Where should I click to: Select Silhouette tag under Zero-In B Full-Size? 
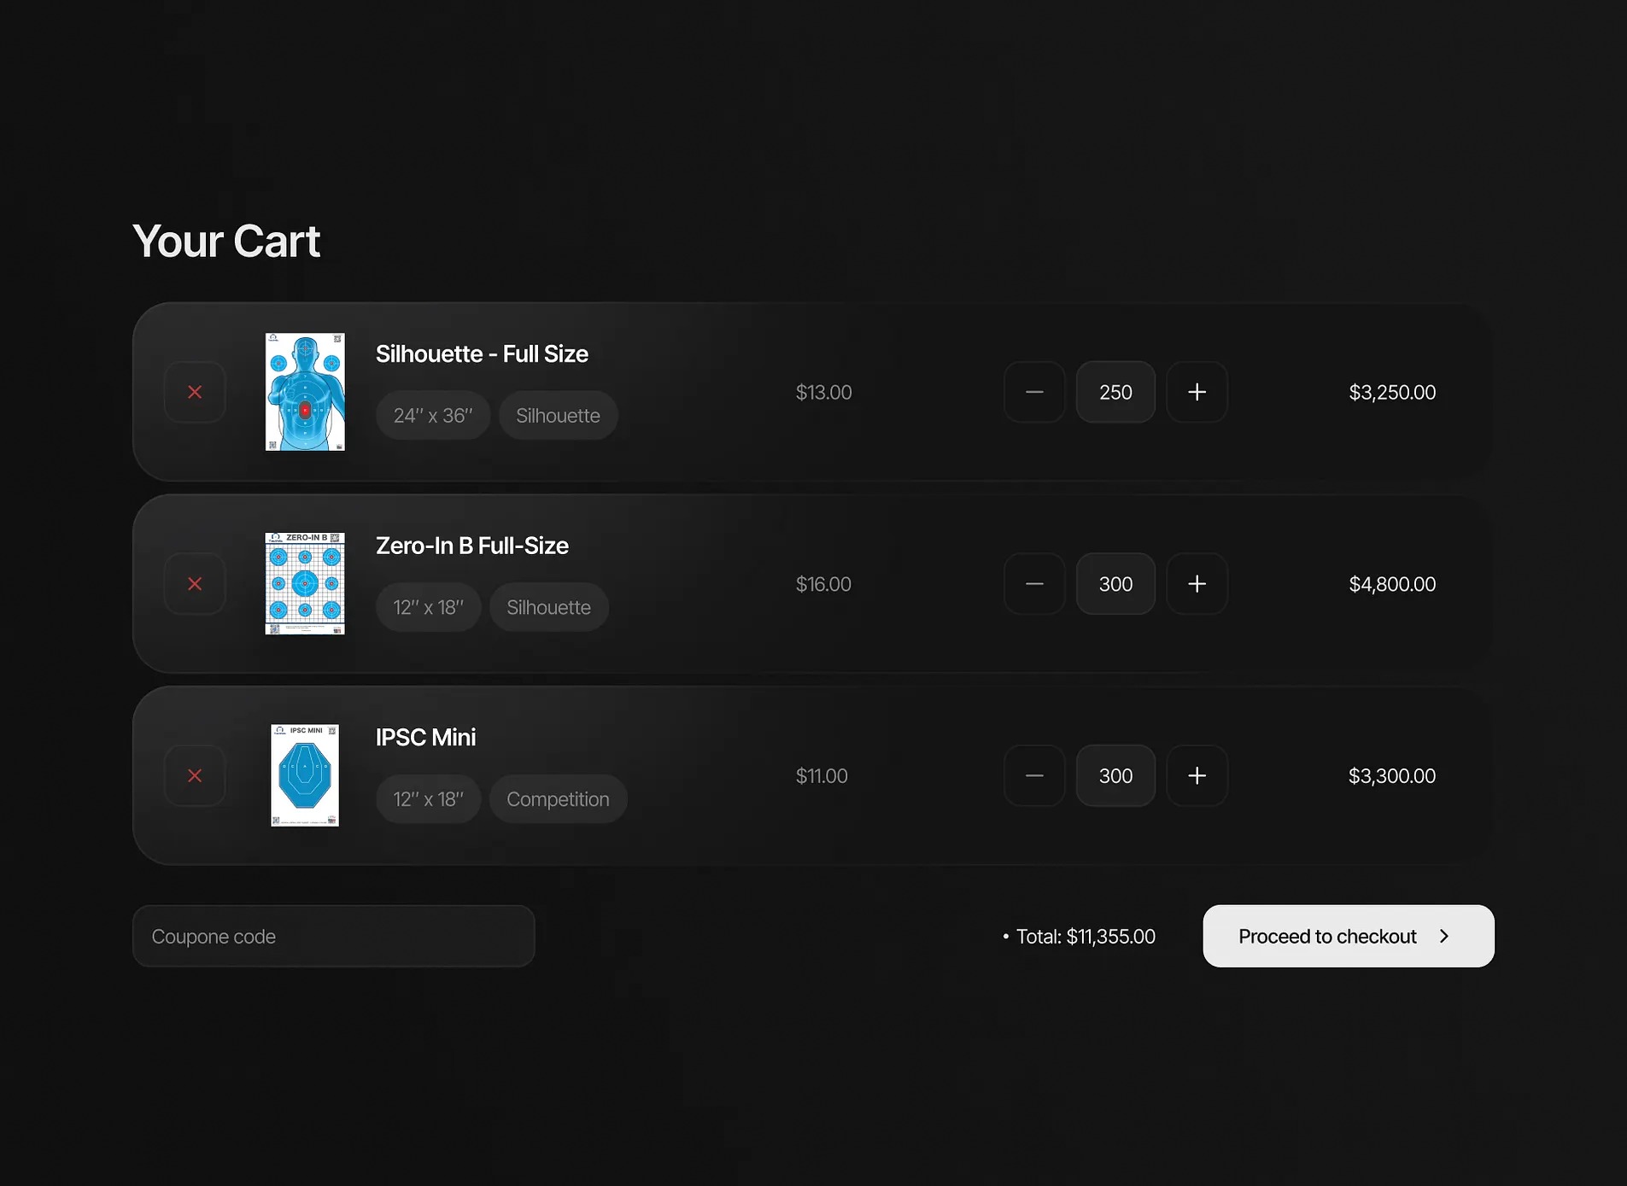click(x=548, y=607)
